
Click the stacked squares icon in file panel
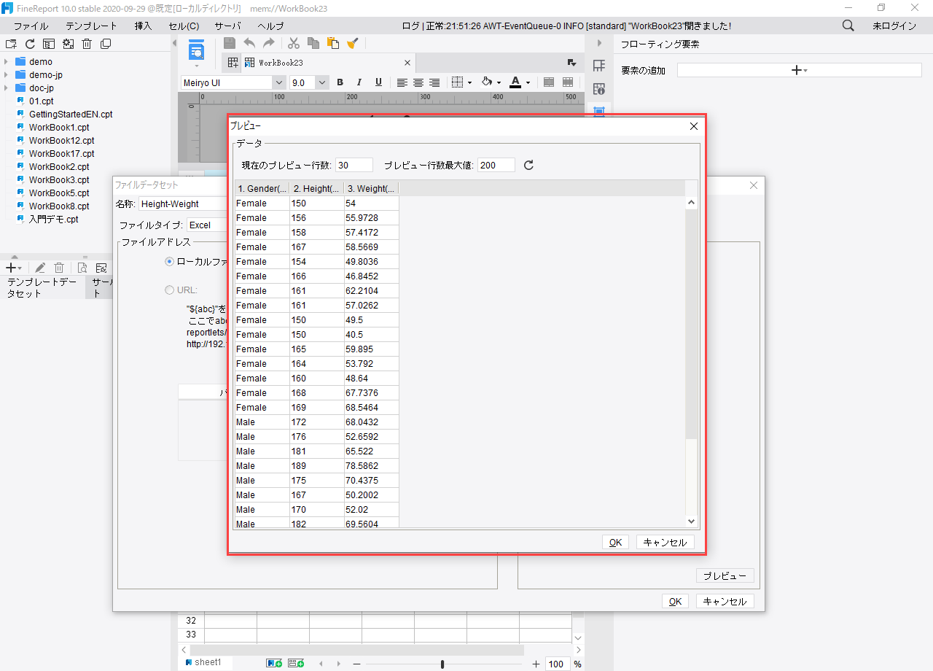[106, 44]
